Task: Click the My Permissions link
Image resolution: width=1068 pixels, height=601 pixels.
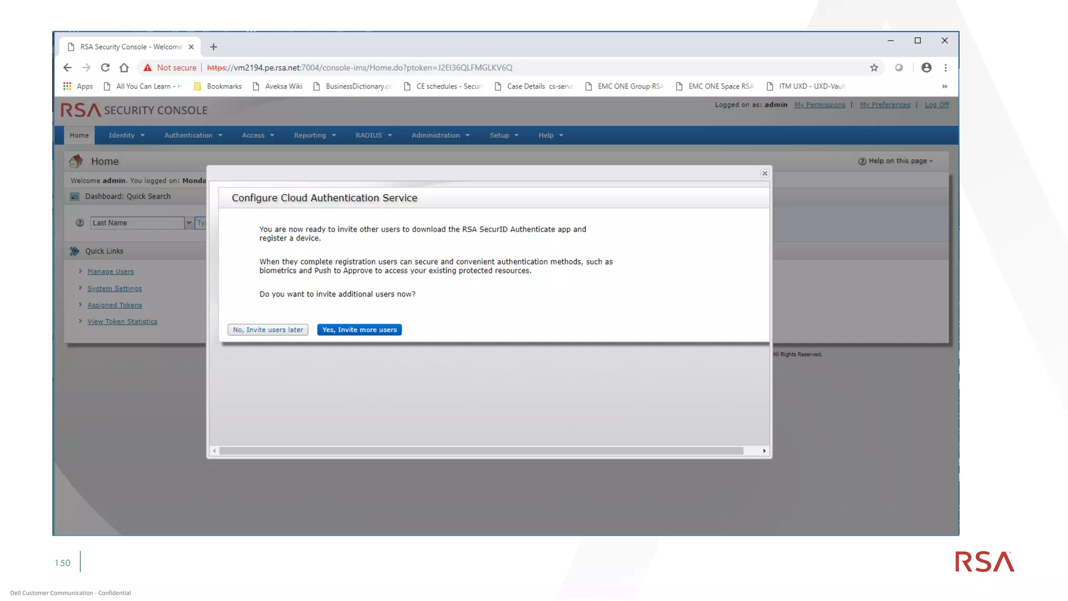Action: tap(820, 105)
